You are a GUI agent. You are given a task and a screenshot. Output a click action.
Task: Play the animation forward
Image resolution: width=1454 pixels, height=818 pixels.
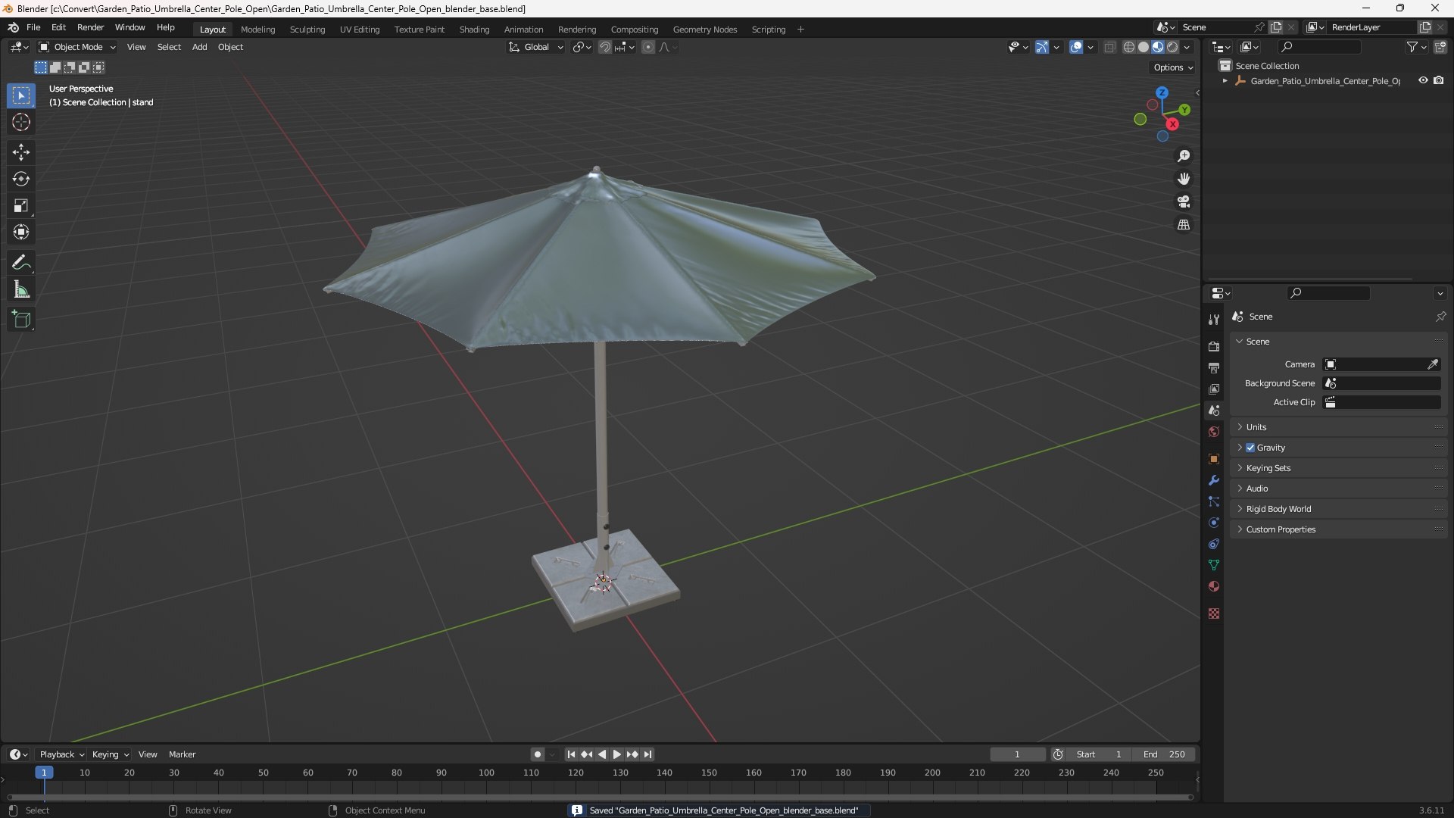tap(616, 754)
